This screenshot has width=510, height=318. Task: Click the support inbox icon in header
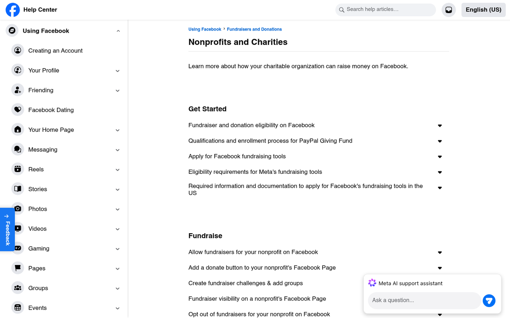[448, 9]
